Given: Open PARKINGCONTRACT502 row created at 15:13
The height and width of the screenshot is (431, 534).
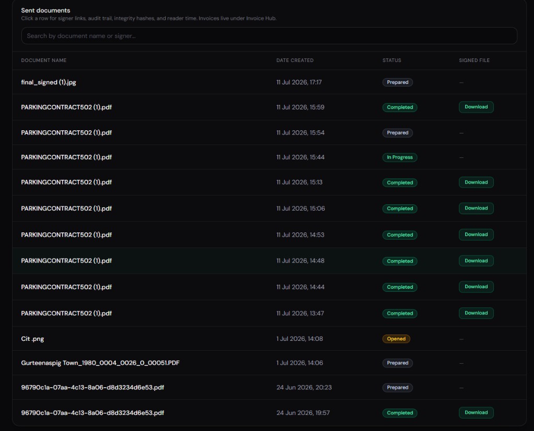Looking at the screenshot, I should tap(269, 182).
